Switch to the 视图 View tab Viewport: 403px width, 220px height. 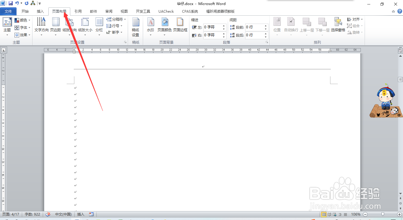pyautogui.click(x=124, y=12)
